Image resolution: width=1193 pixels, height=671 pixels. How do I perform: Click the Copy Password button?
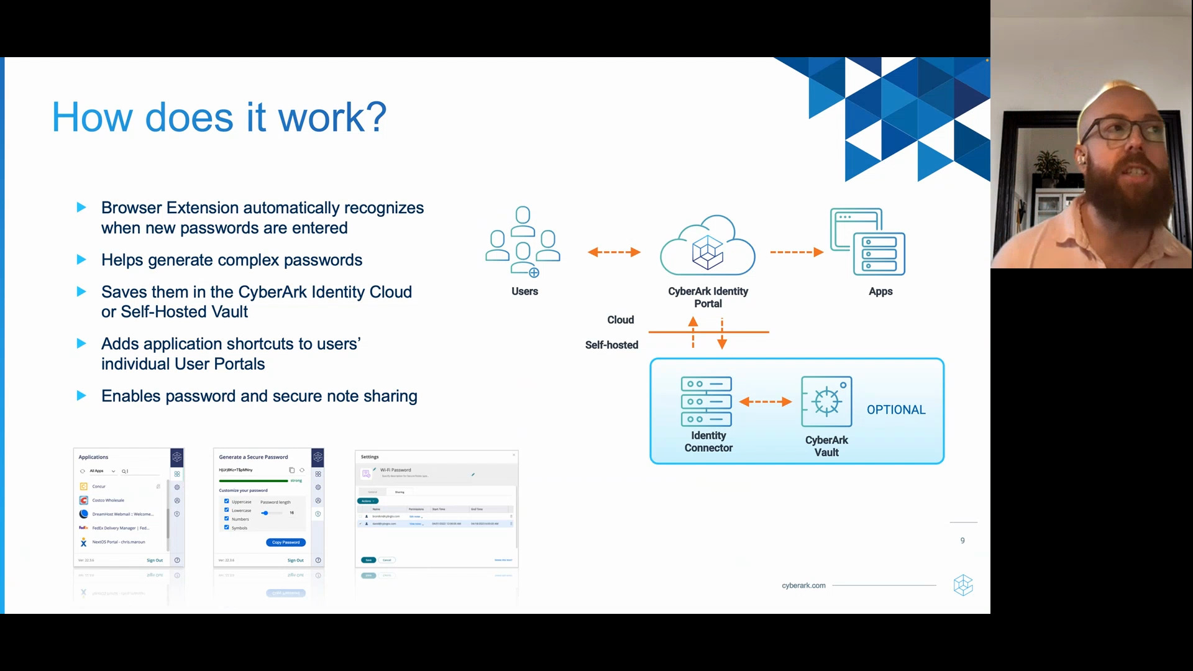286,542
